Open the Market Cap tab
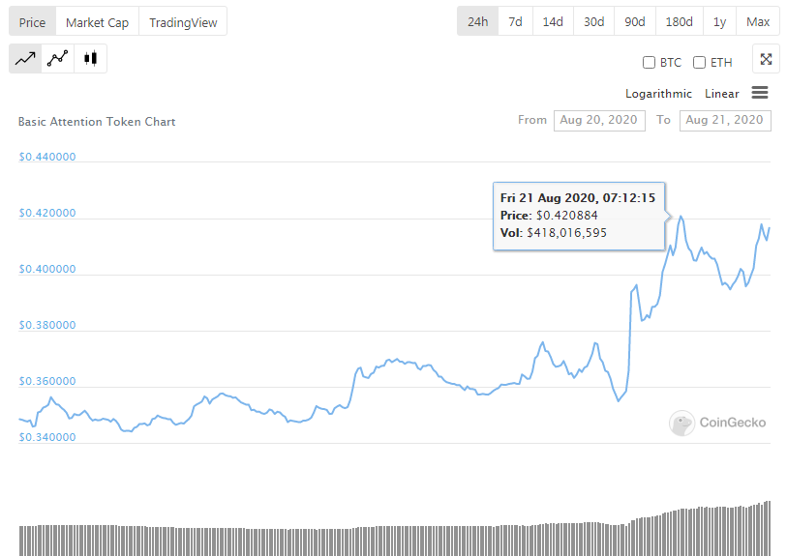 click(x=98, y=22)
